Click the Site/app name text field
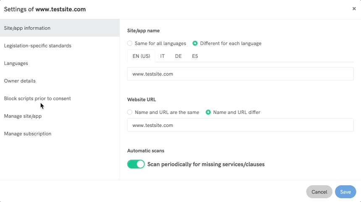Screen dimensions: 361x202 240,74
